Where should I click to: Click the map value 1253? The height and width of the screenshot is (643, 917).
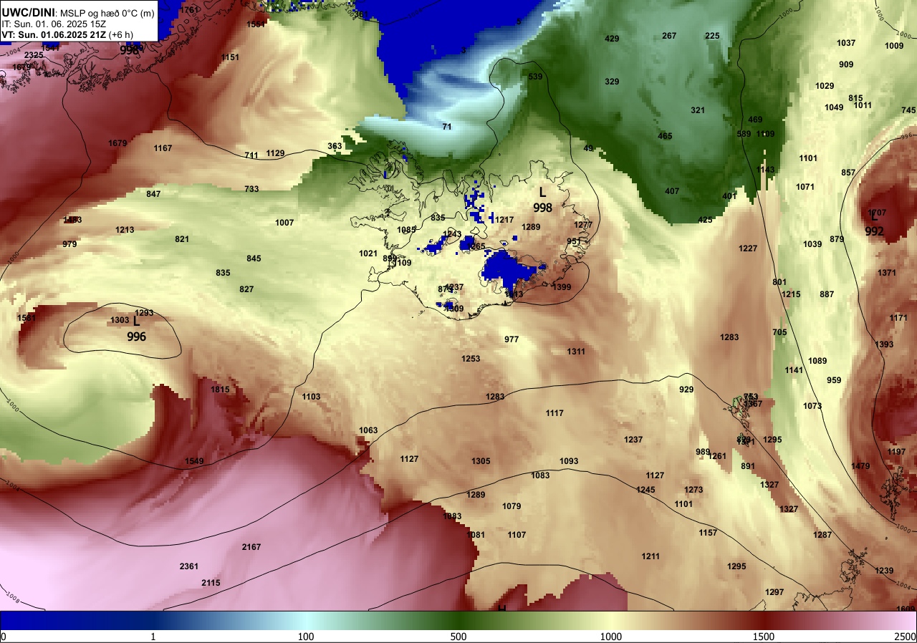pos(471,359)
